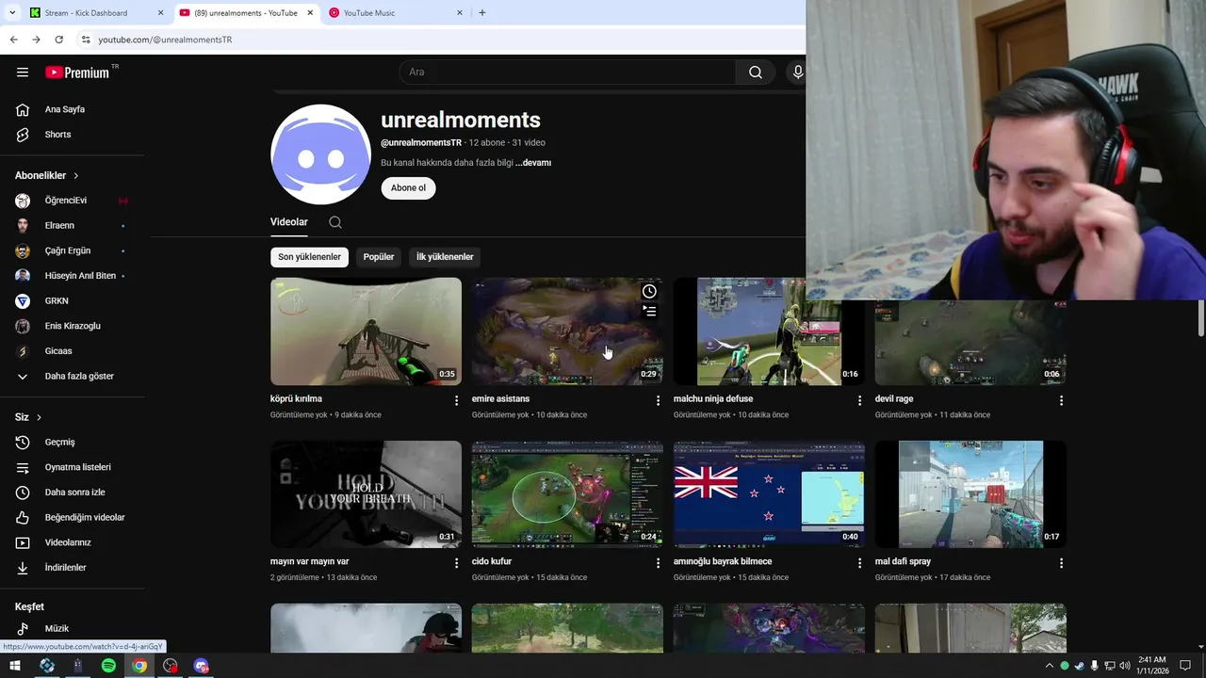
Task: Open options menu for emire asistans
Action: coord(658,400)
